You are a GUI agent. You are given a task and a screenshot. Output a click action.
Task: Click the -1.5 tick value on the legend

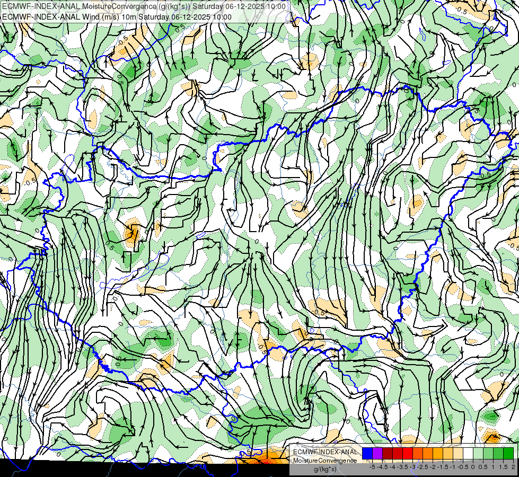(x=443, y=467)
